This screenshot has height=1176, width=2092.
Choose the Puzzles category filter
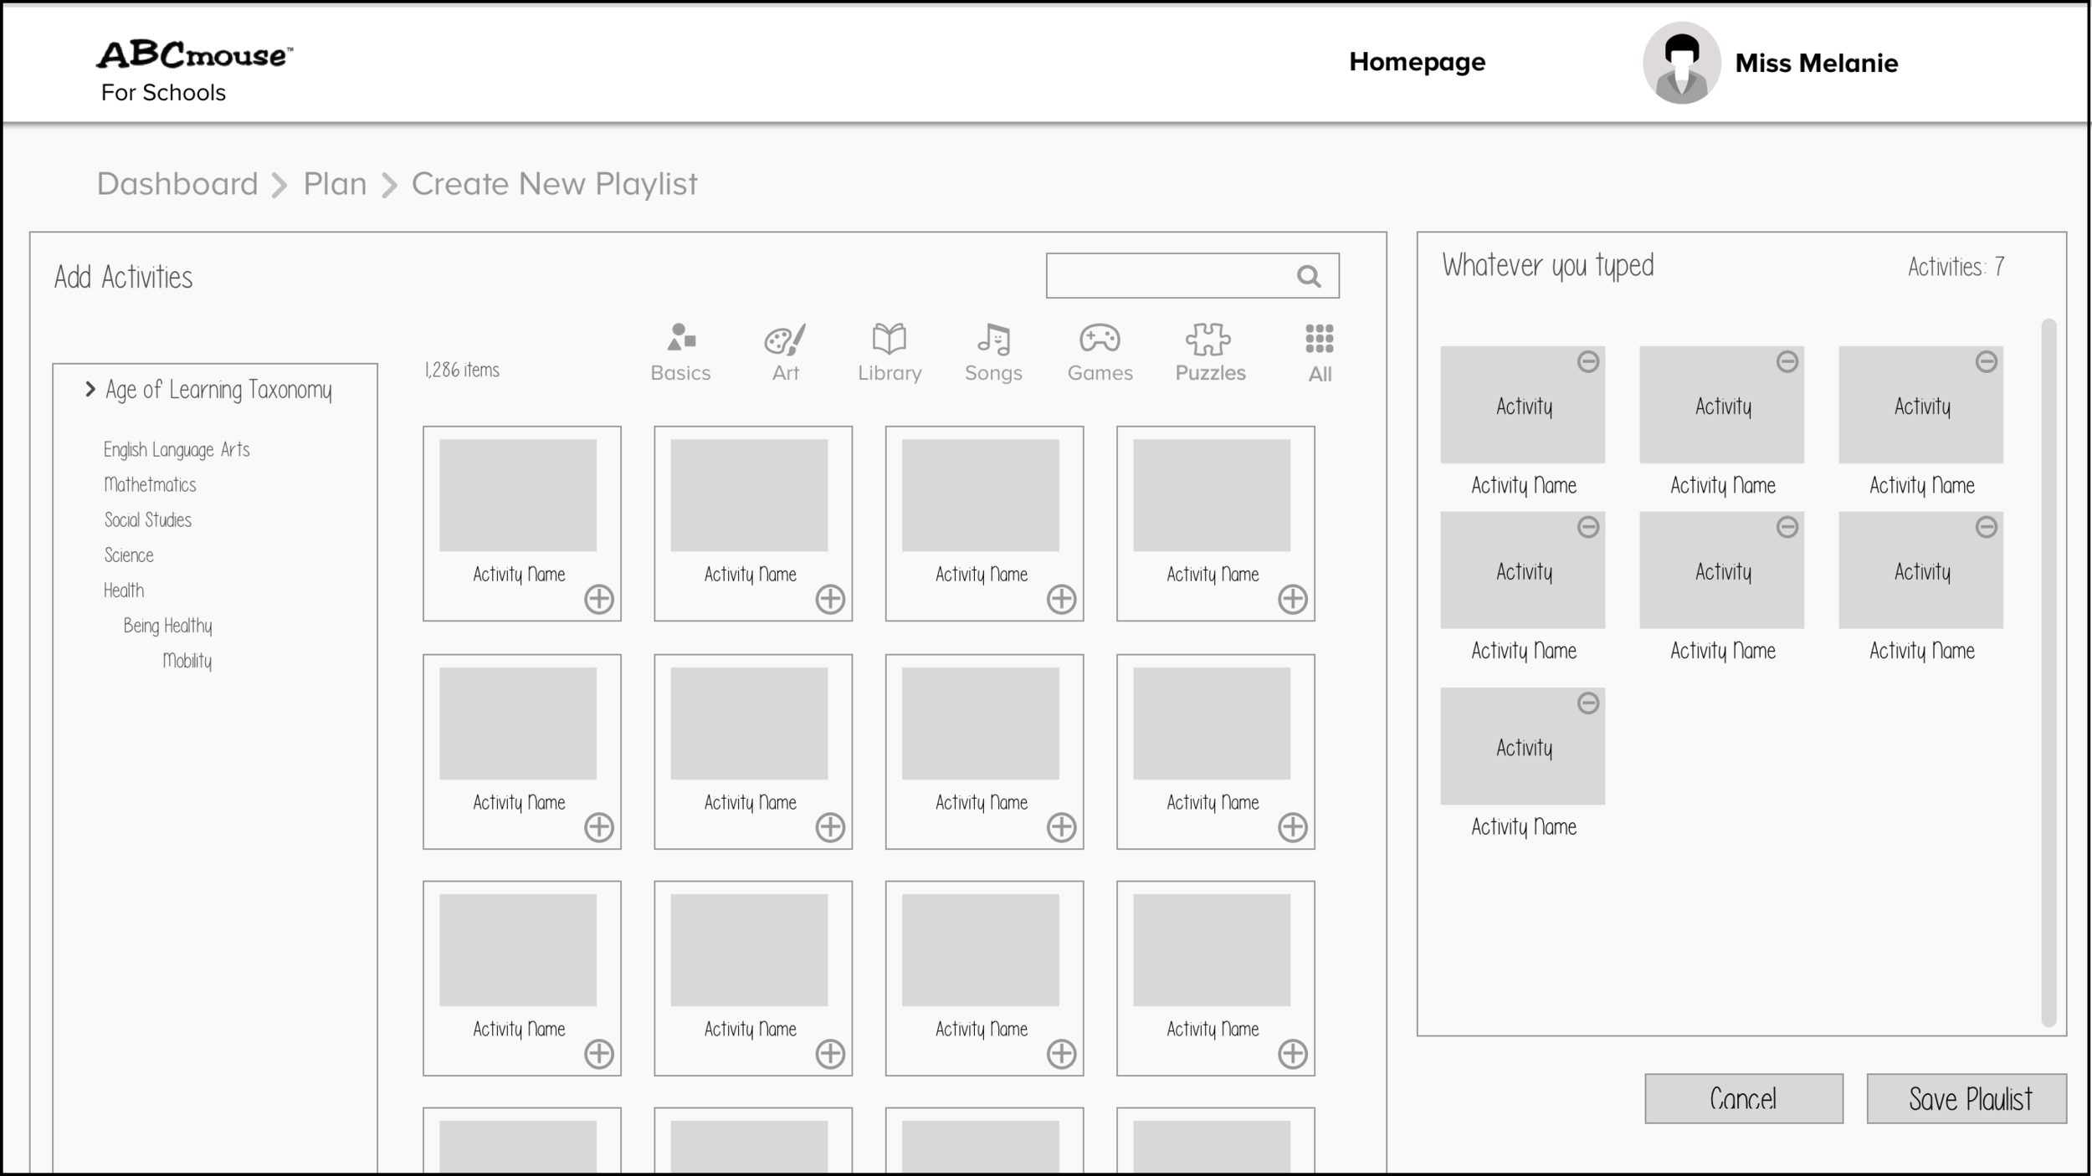pyautogui.click(x=1210, y=352)
